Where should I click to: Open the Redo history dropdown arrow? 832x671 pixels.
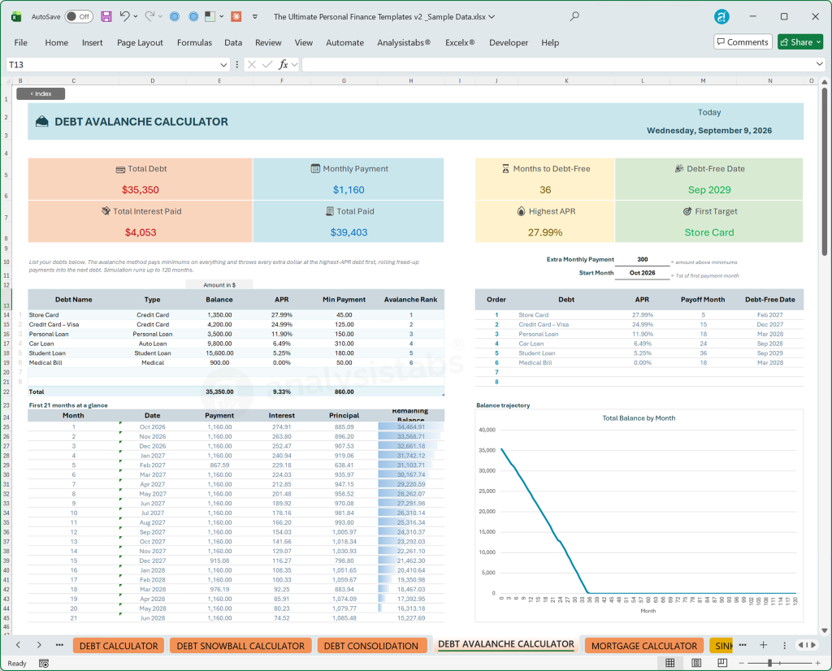tap(160, 16)
